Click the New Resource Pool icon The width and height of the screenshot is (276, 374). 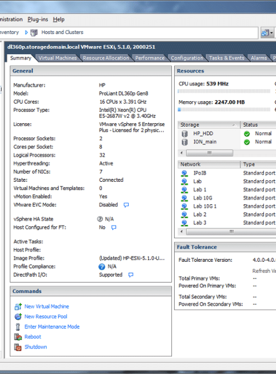pyautogui.click(x=18, y=316)
